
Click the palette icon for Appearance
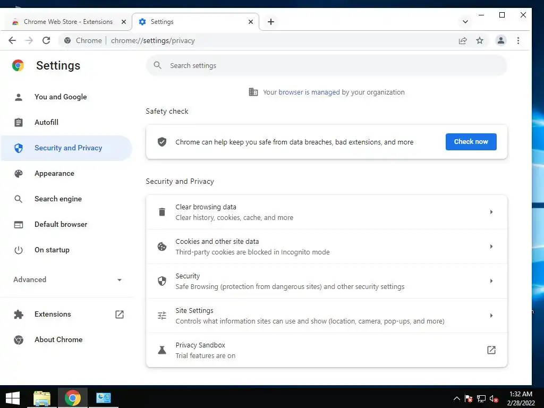coord(19,174)
